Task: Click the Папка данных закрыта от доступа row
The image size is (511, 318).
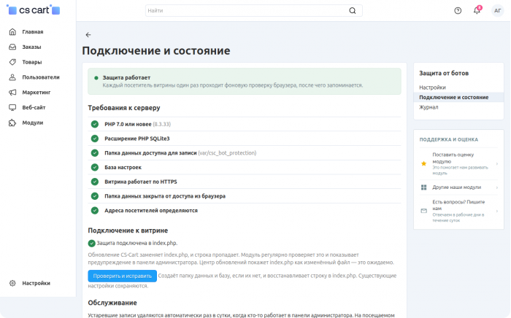Action: coord(245,196)
